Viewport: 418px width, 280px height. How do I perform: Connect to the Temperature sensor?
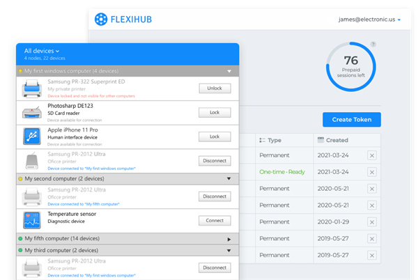click(215, 220)
